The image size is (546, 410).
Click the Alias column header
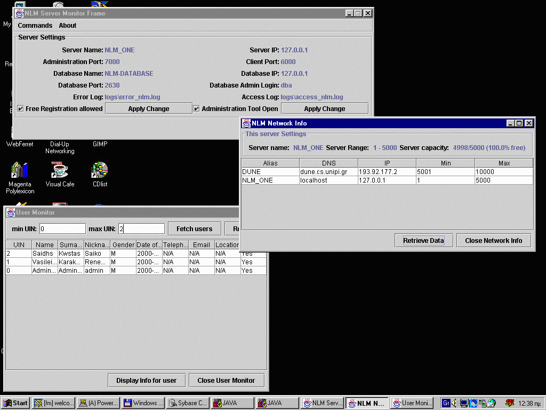pos(270,163)
